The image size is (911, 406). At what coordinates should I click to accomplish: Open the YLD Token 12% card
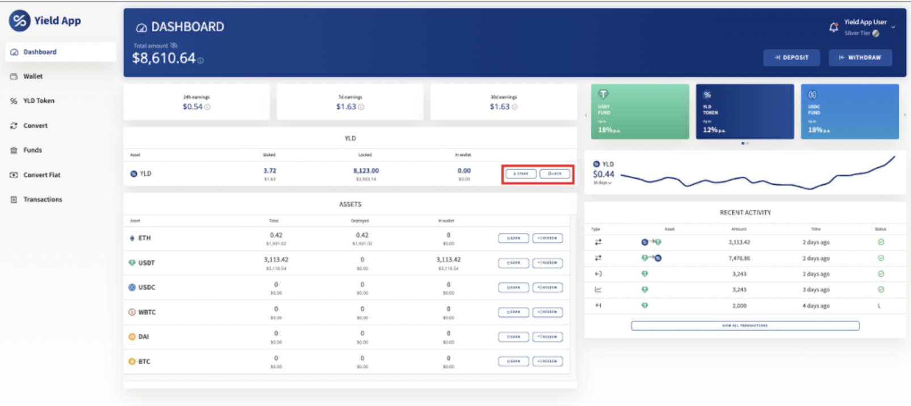click(x=745, y=112)
